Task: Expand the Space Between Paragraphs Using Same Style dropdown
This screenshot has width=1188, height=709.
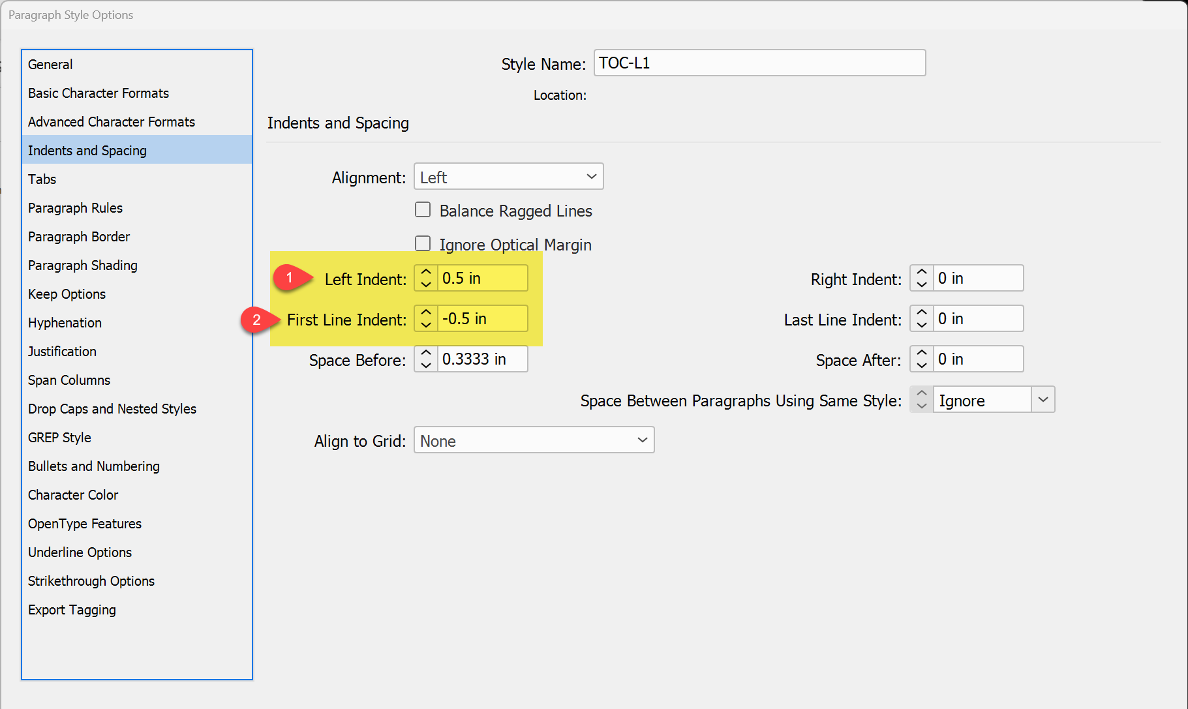Action: coord(1043,399)
